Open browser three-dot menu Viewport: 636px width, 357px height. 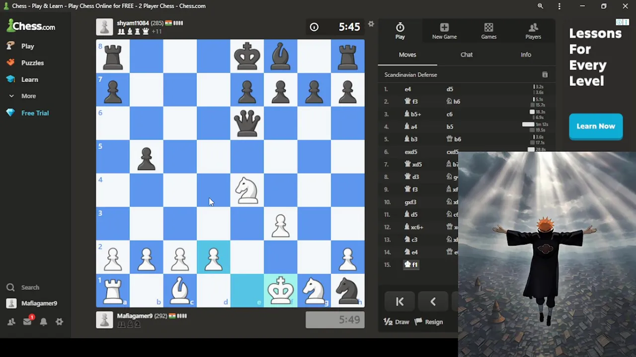(559, 6)
